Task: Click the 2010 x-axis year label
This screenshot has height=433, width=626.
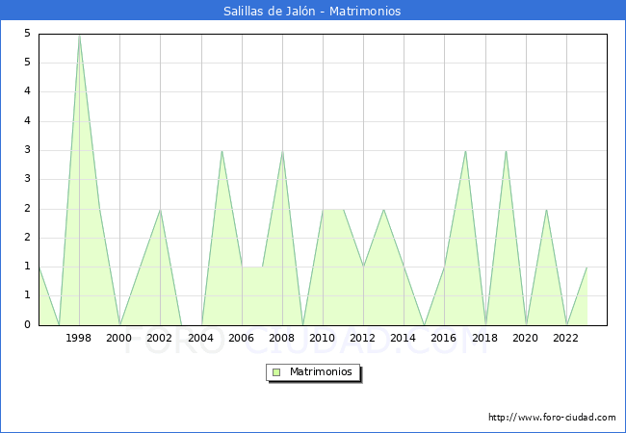Action: pyautogui.click(x=323, y=338)
